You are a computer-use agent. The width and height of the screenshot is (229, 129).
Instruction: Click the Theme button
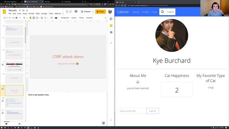[x=82, y=18]
